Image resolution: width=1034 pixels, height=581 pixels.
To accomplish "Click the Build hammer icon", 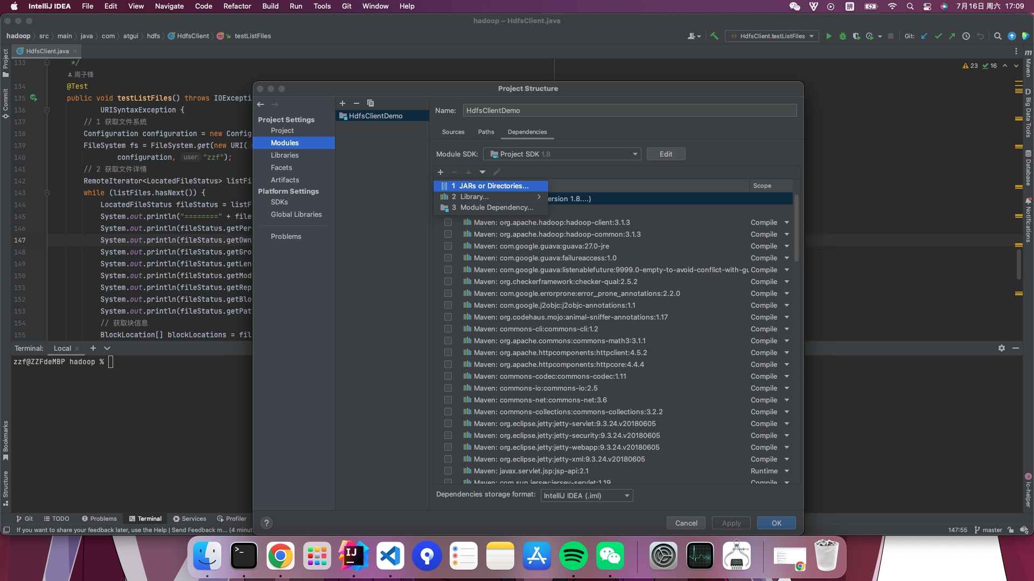I will [715, 36].
